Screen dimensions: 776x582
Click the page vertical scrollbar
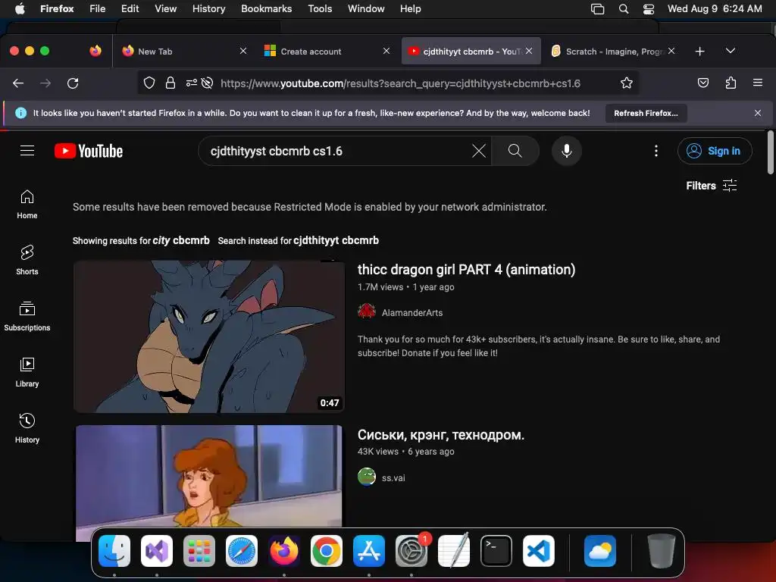pos(770,152)
